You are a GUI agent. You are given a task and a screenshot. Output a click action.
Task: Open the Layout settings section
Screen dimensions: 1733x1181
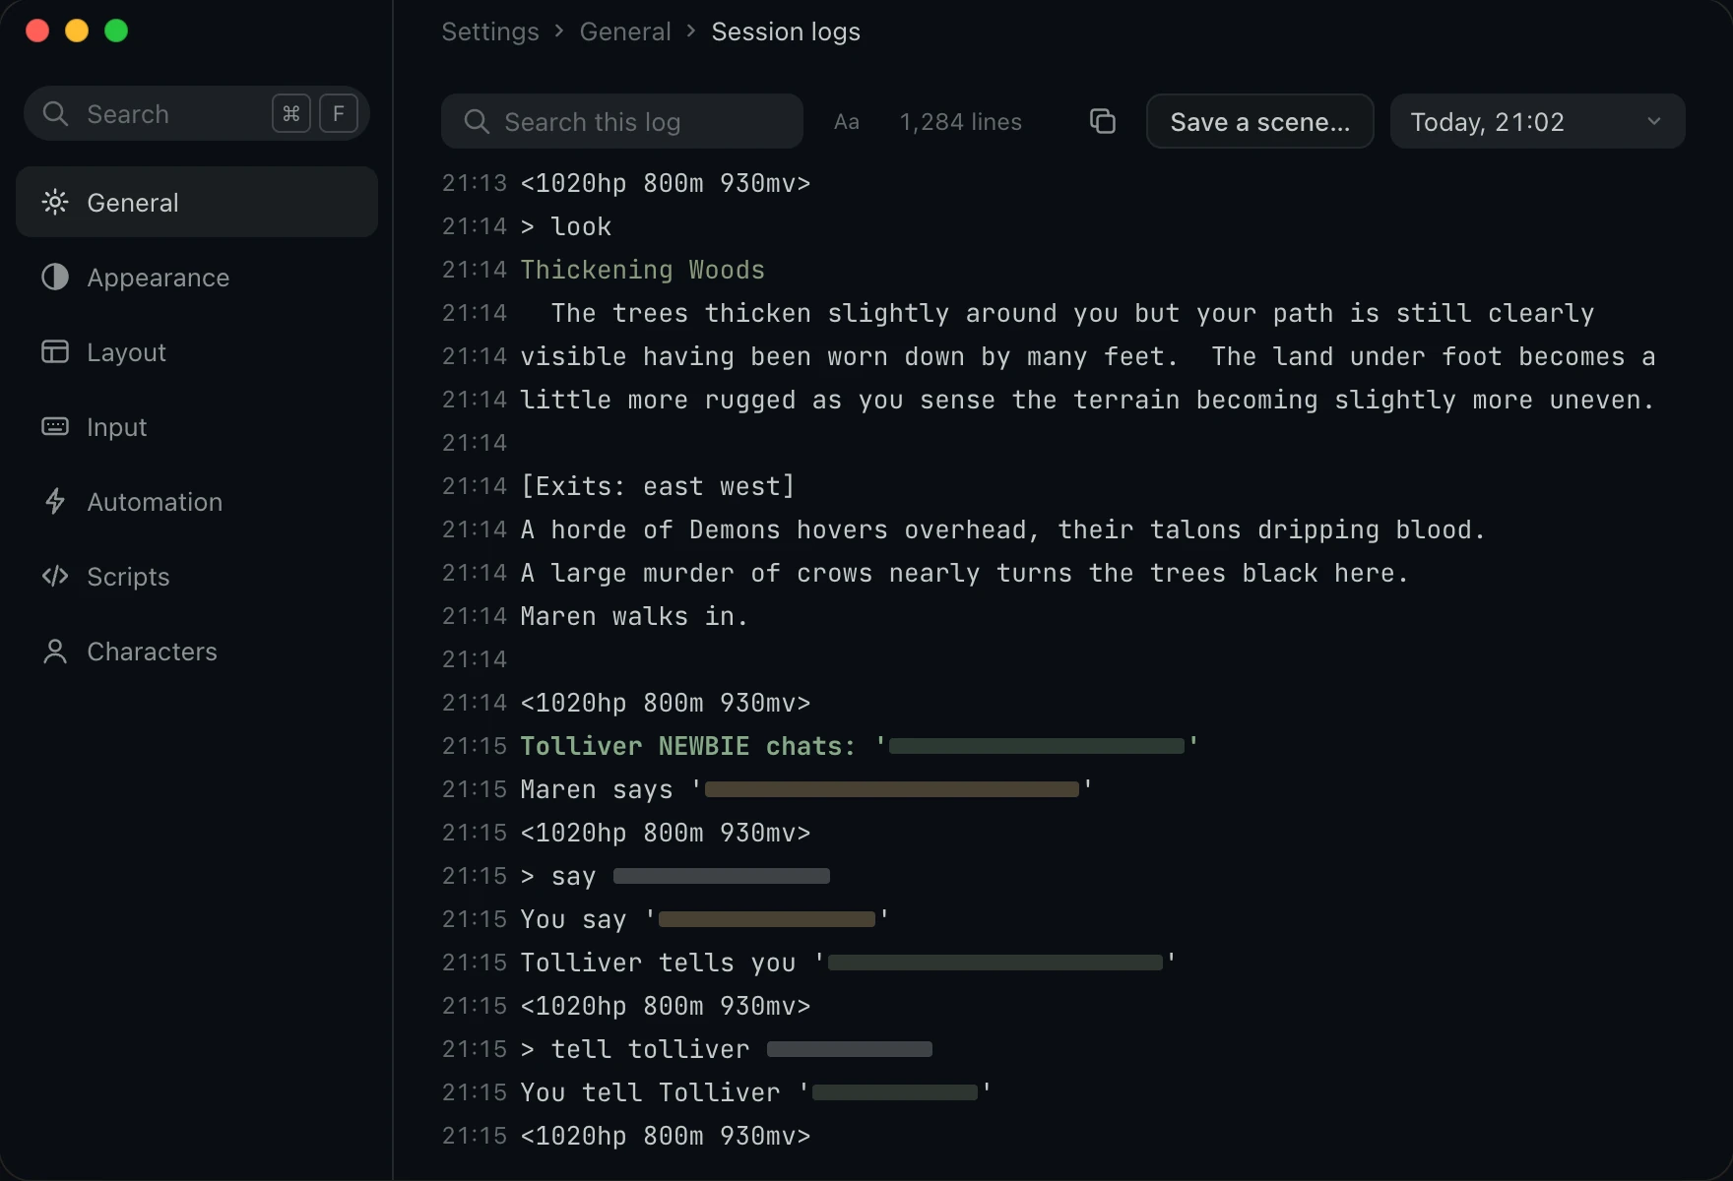(x=197, y=352)
